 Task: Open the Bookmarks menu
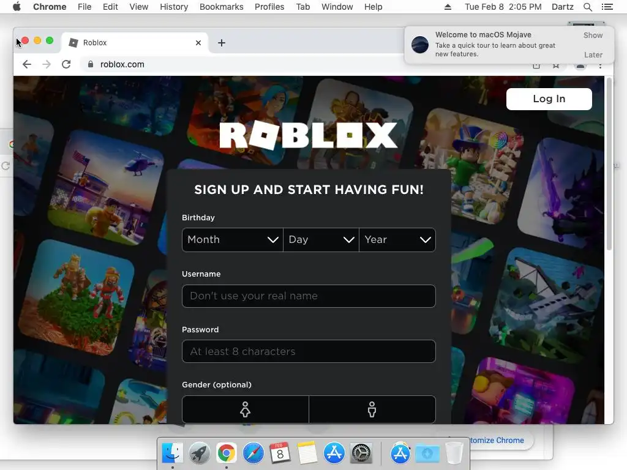point(221,7)
